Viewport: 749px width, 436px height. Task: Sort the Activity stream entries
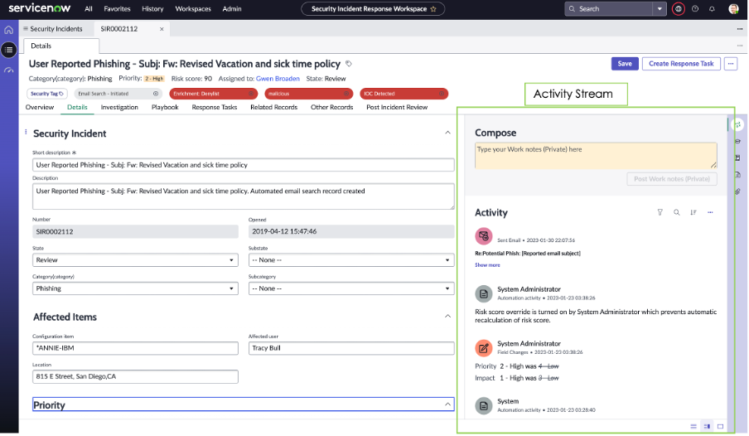coord(693,212)
